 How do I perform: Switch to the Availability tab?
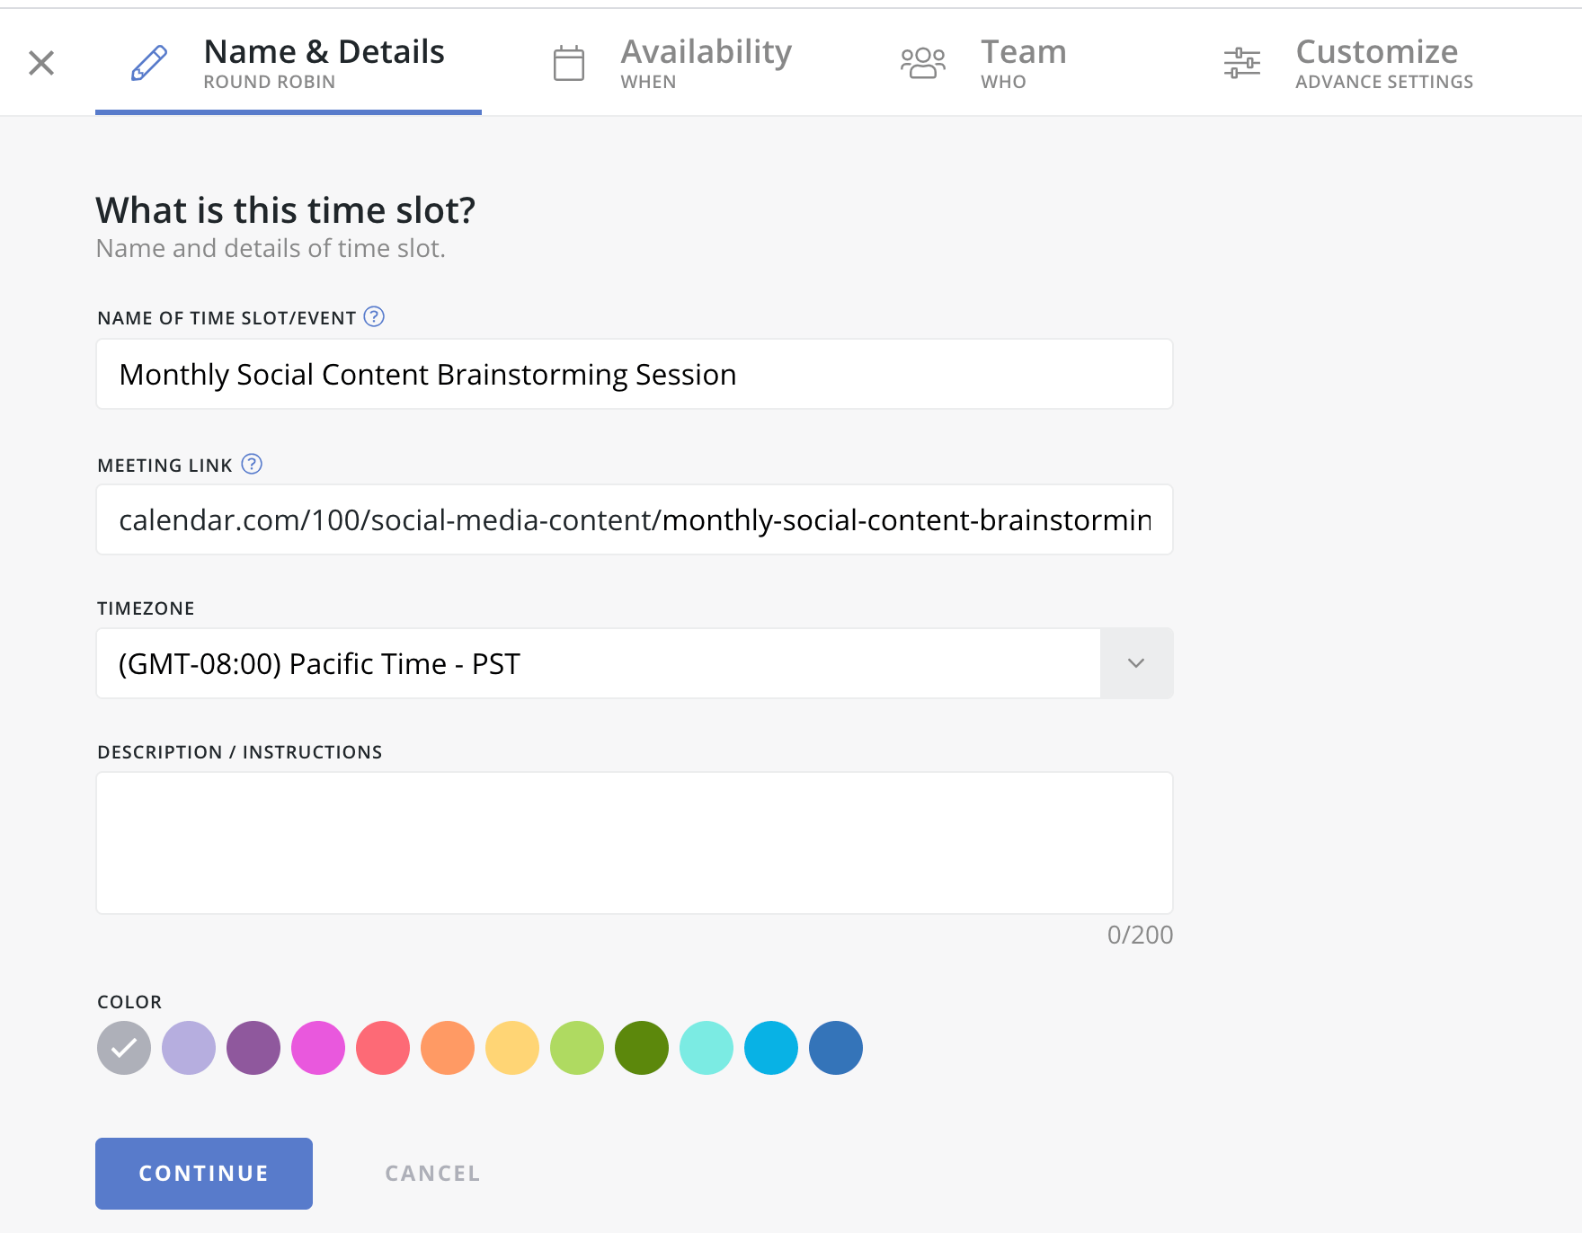tap(671, 63)
